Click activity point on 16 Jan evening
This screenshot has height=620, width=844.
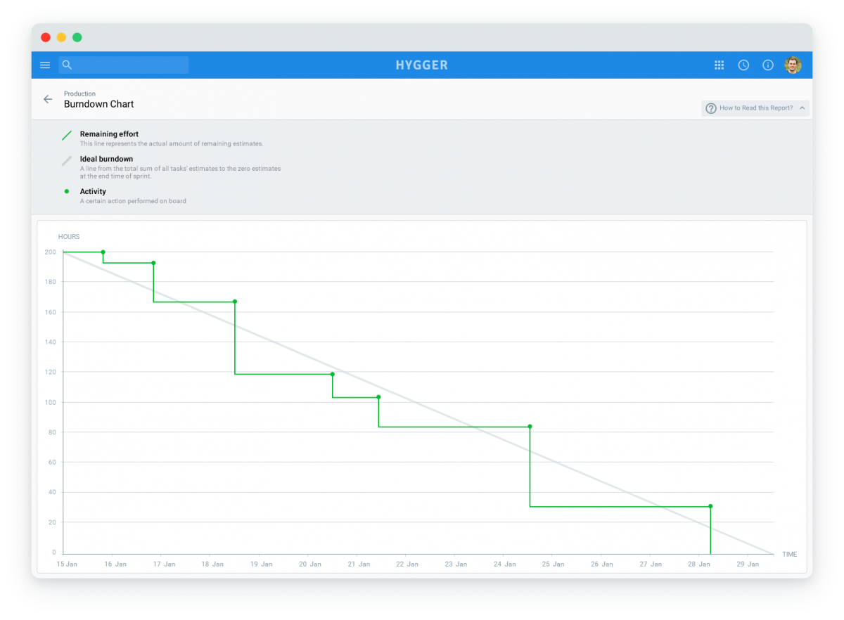click(x=153, y=263)
